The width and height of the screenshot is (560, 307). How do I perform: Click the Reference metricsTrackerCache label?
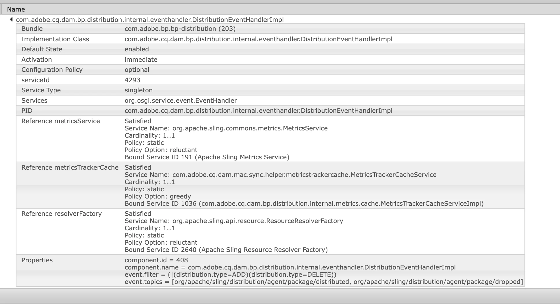click(x=70, y=168)
